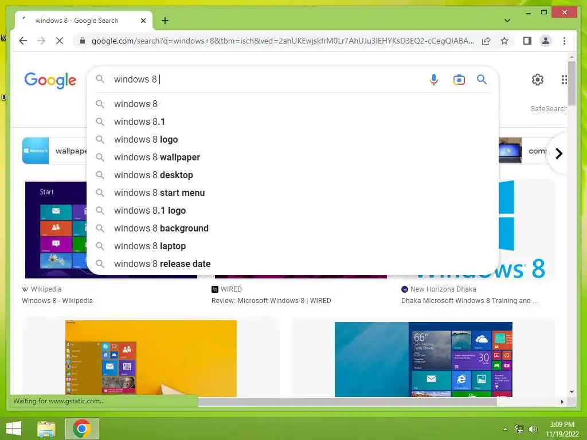
Task: Select suggestion 'windows 8.1 logo'
Action: 293,211
